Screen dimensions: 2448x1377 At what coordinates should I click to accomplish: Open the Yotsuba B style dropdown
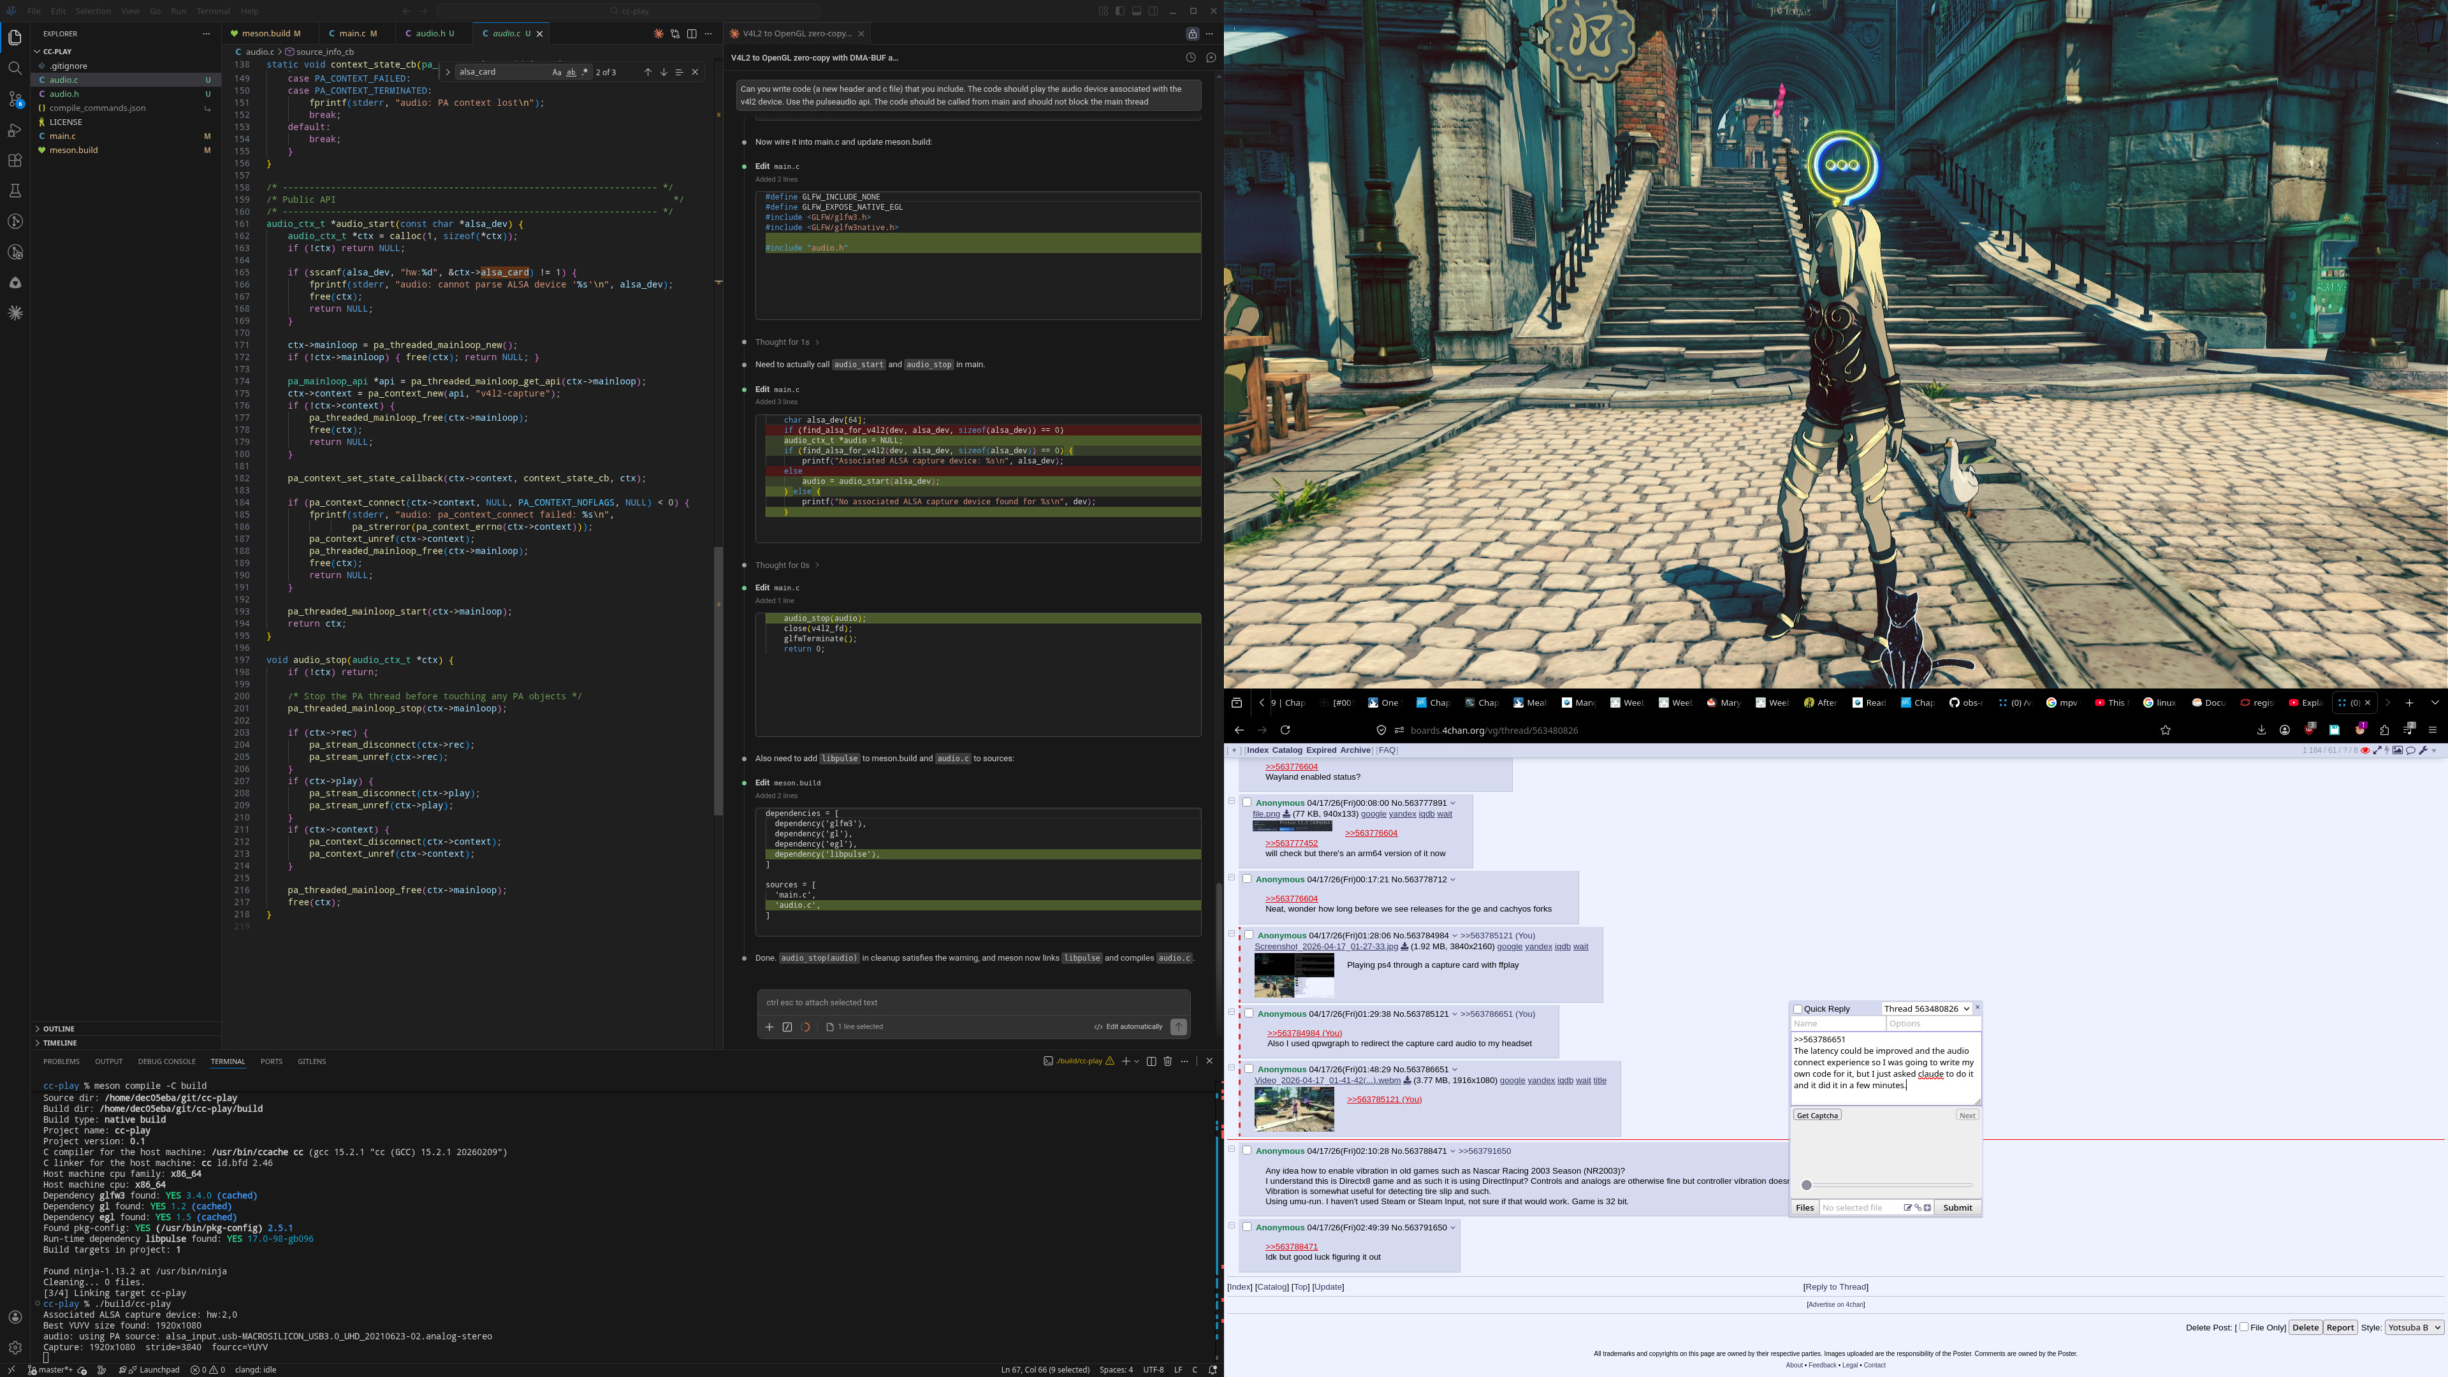pos(2414,1327)
